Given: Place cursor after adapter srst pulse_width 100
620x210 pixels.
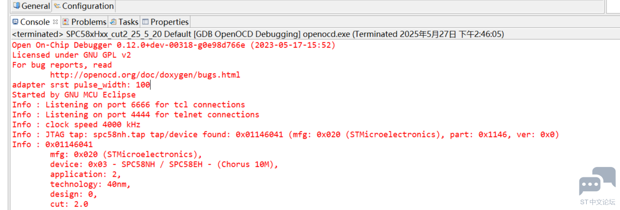Looking at the screenshot, I should coord(150,85).
